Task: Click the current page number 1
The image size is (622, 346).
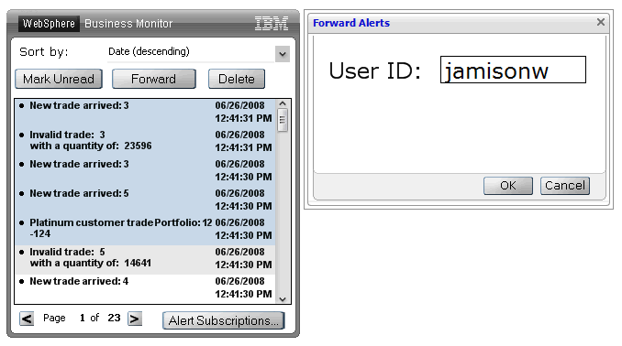Action: point(83,318)
